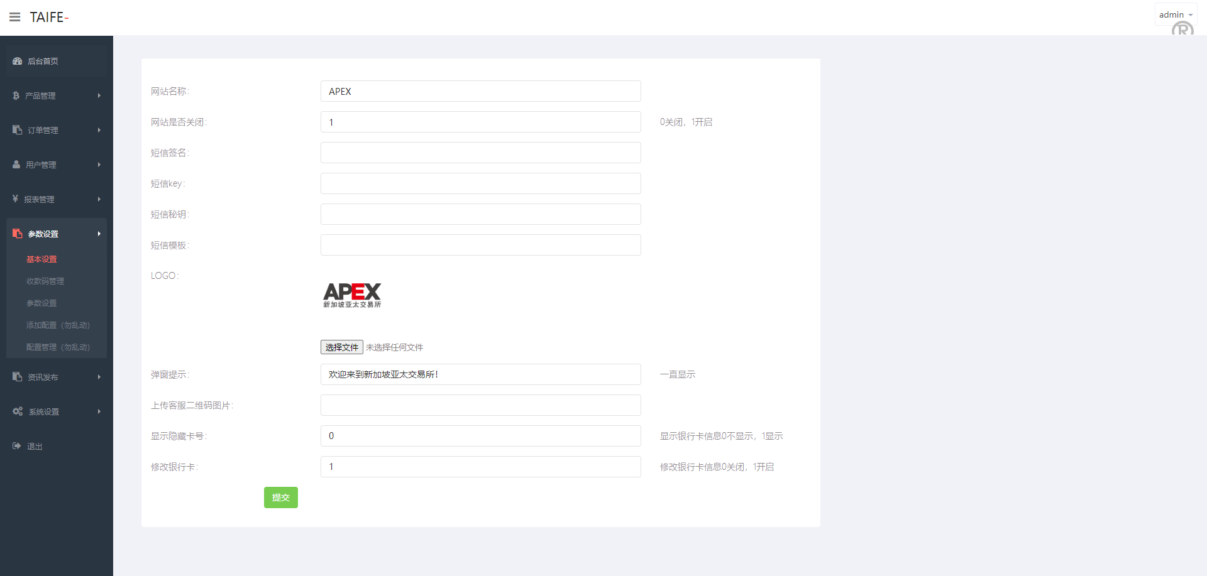Collapse the 参数设置 menu arrow
Viewport: 1207px width, 576px height.
(x=99, y=234)
